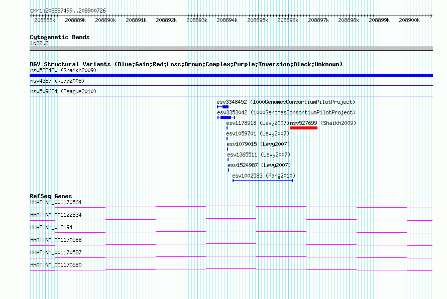Click the nsv527699 (Shaikh2009) label
Image resolution: width=447 pixels, height=299 pixels.
[323, 123]
